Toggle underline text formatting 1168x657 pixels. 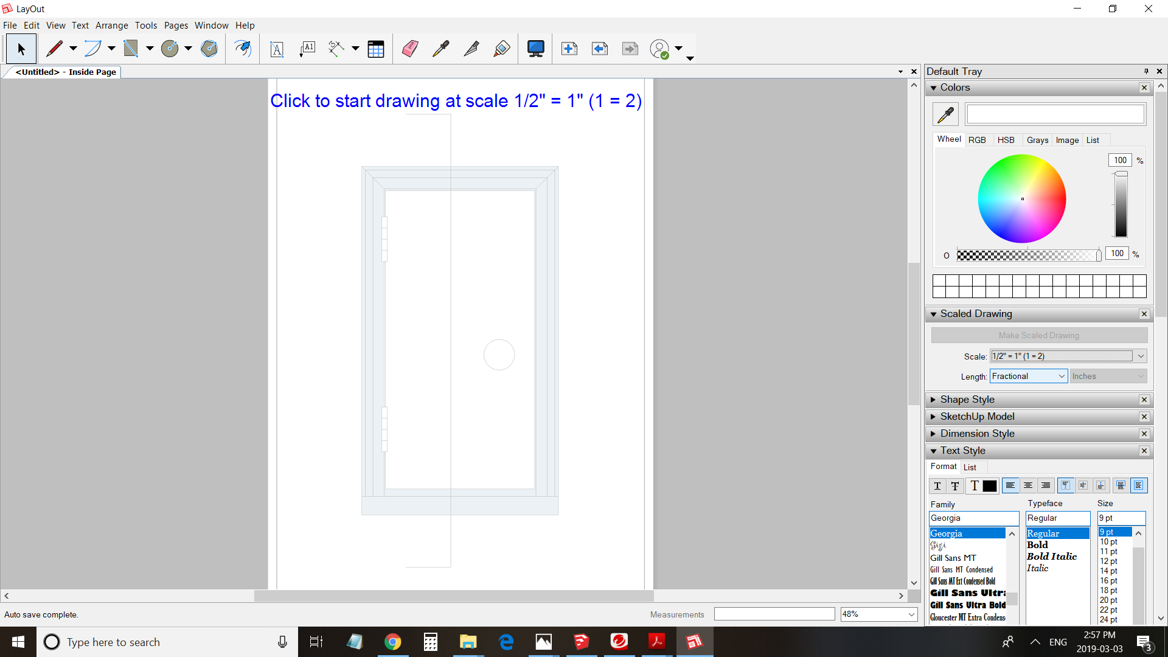pyautogui.click(x=937, y=485)
